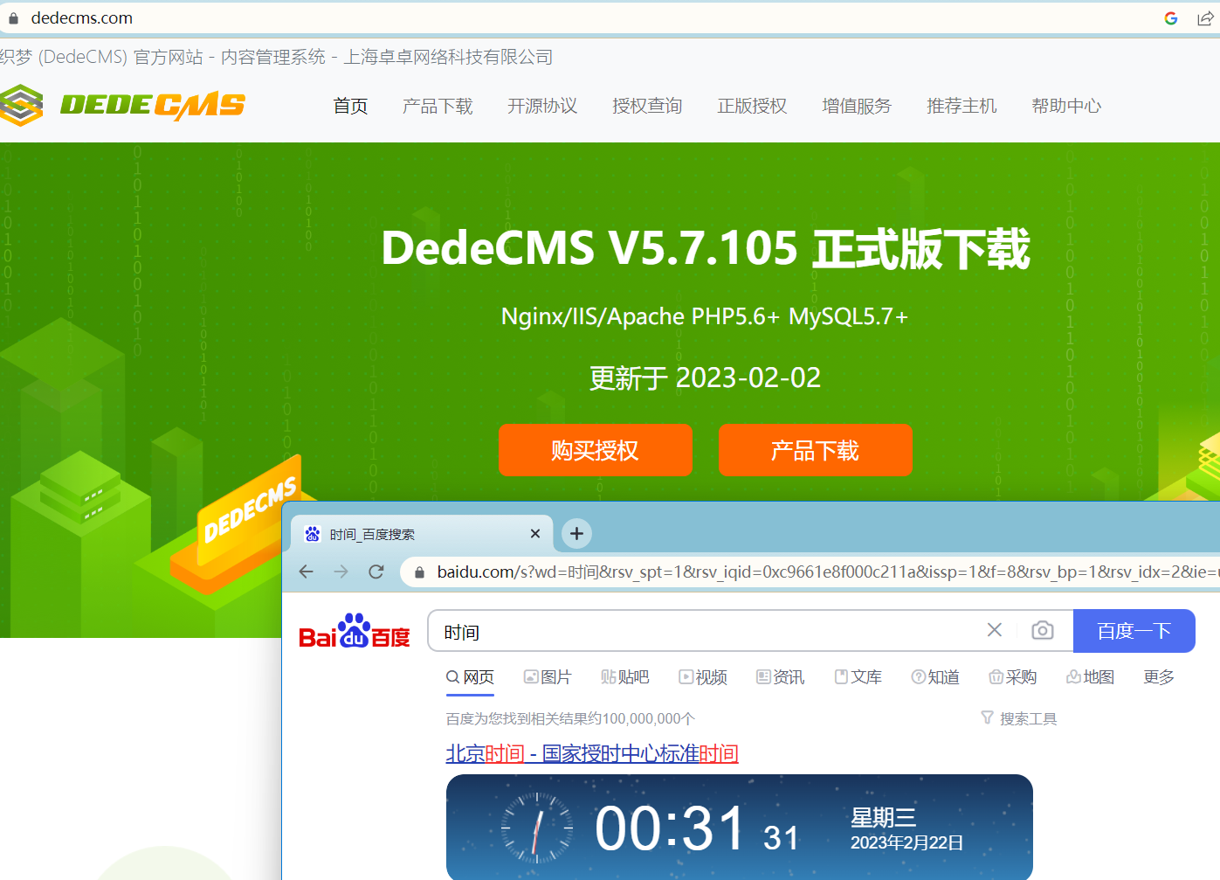
Task: Open the 首页 menu item
Action: [351, 106]
